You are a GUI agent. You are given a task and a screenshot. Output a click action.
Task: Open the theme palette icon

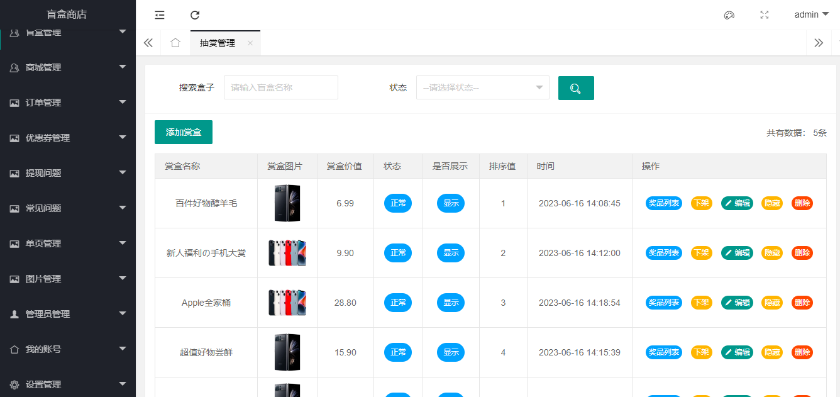point(729,15)
